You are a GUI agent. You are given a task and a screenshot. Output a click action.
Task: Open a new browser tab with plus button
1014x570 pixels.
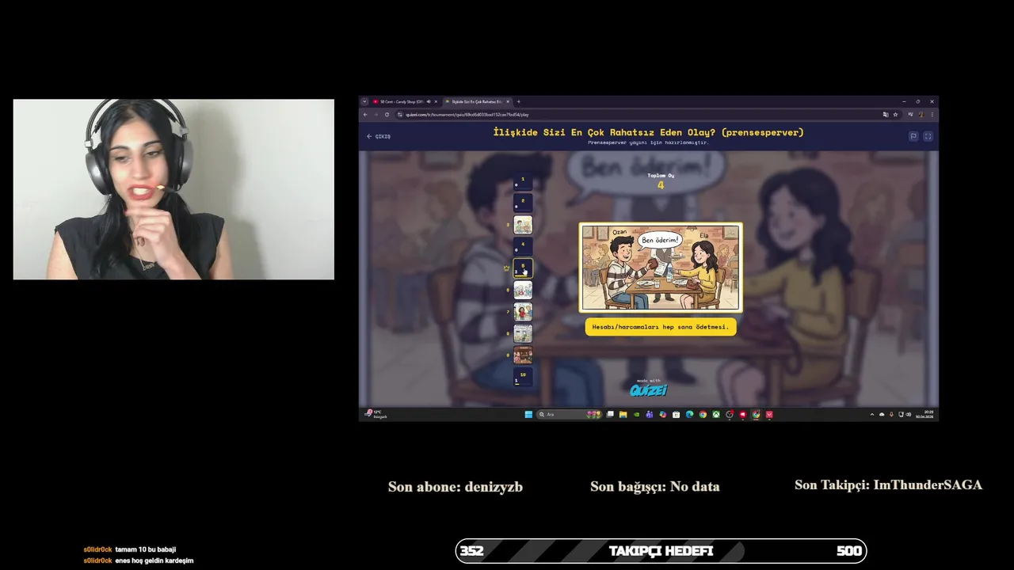(519, 101)
